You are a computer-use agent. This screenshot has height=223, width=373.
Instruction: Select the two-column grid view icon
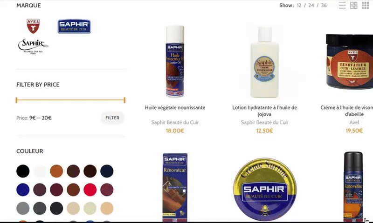tap(354, 5)
